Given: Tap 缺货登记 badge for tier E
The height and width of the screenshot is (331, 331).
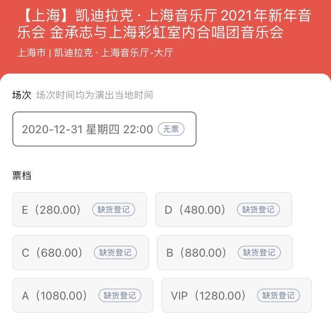Looking at the screenshot, I should pos(114,210).
